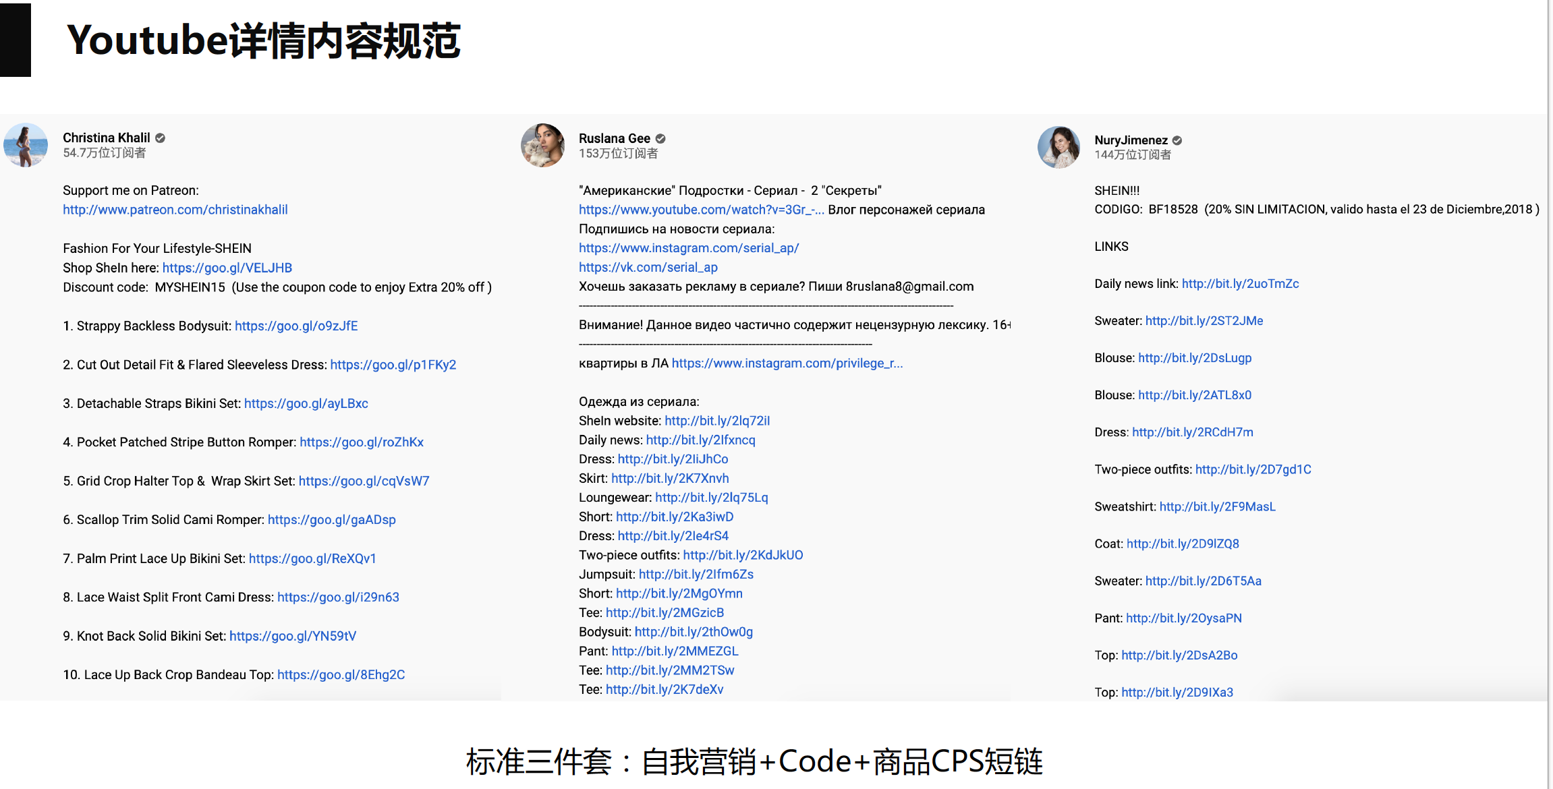Viewport: 1553px width, 789px height.
Task: Click Youtube详情内容规范 slide title
Action: point(264,40)
